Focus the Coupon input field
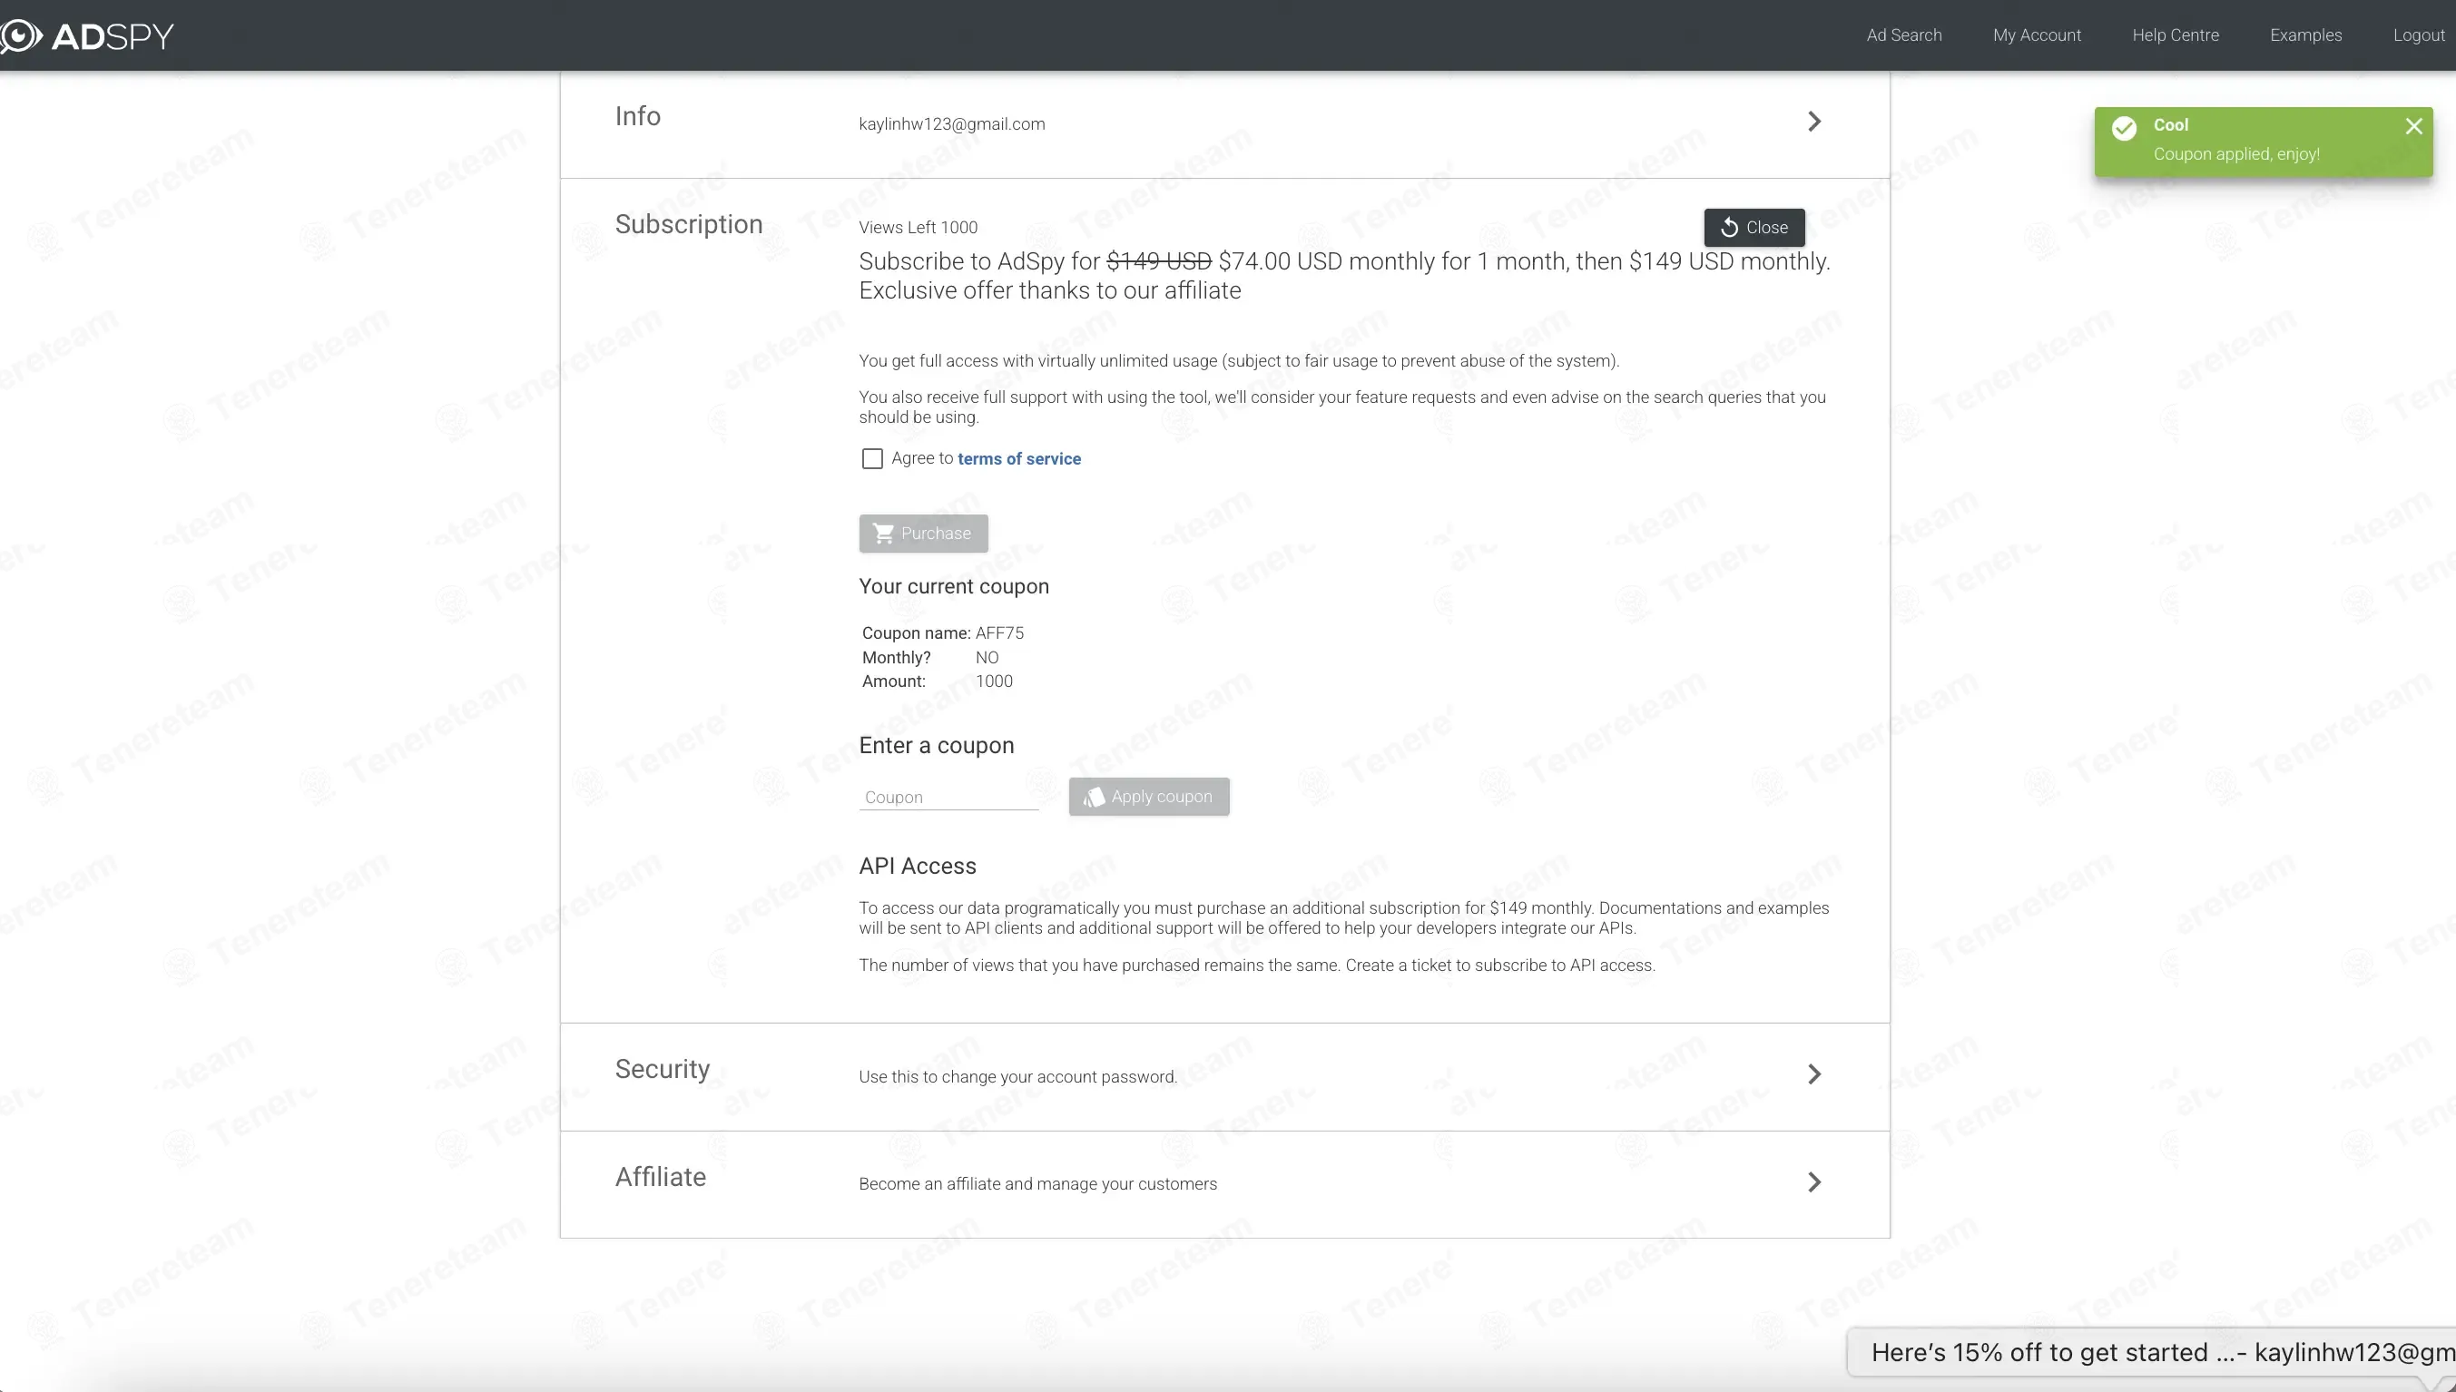 (948, 798)
